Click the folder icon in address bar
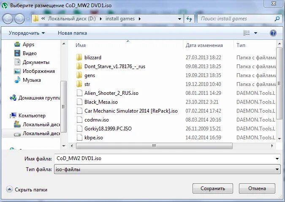This screenshot has width=285, height=202. click(36, 19)
